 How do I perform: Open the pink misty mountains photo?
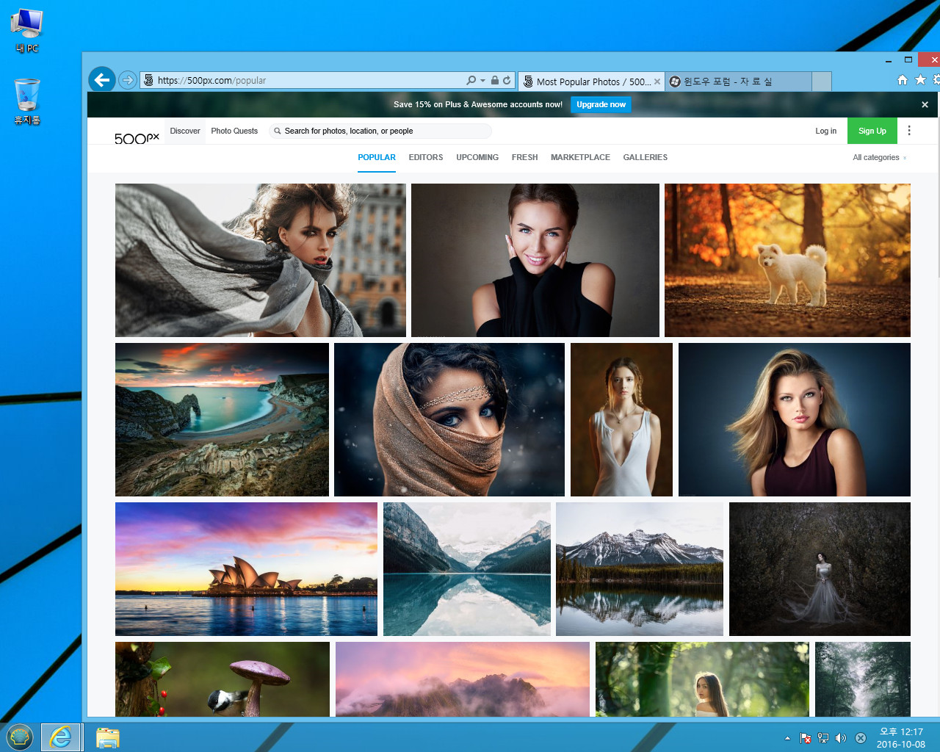[463, 679]
